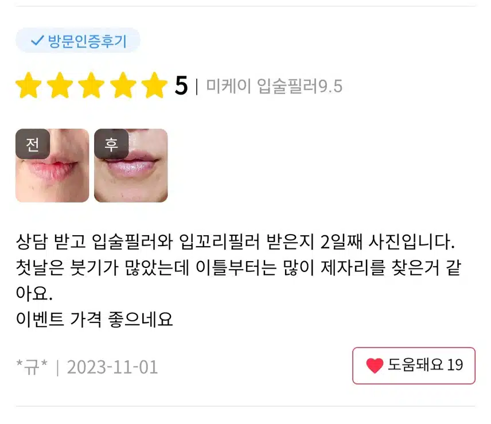The width and height of the screenshot is (491, 424).
Task: Open the 후 after photo thumbnail
Action: (x=131, y=165)
